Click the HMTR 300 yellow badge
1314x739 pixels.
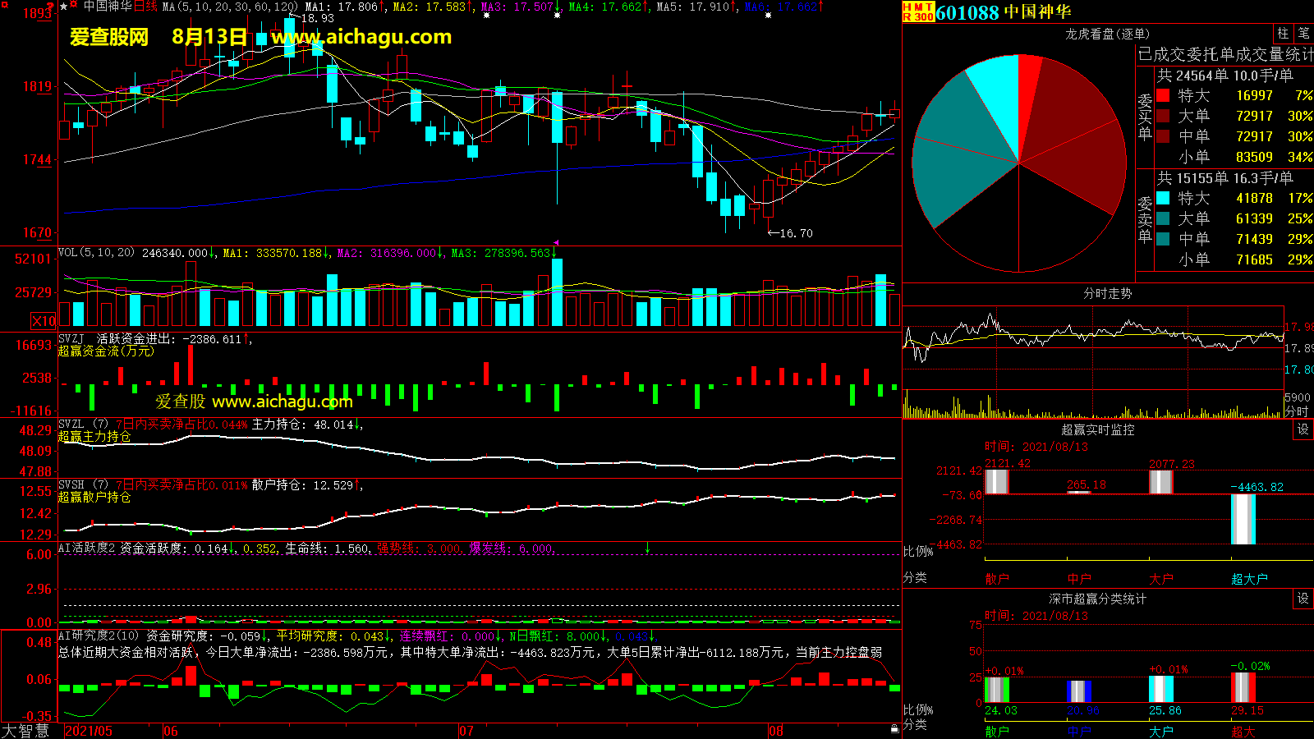tap(917, 11)
